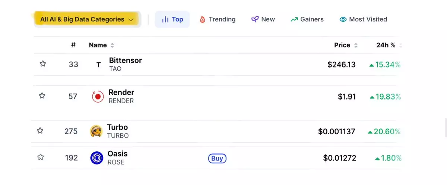Favorite Turbo with its star icon
The image size is (447, 185).
point(40,131)
